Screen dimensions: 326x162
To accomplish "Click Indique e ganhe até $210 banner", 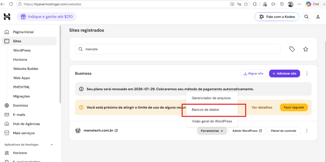I will pos(46,17).
